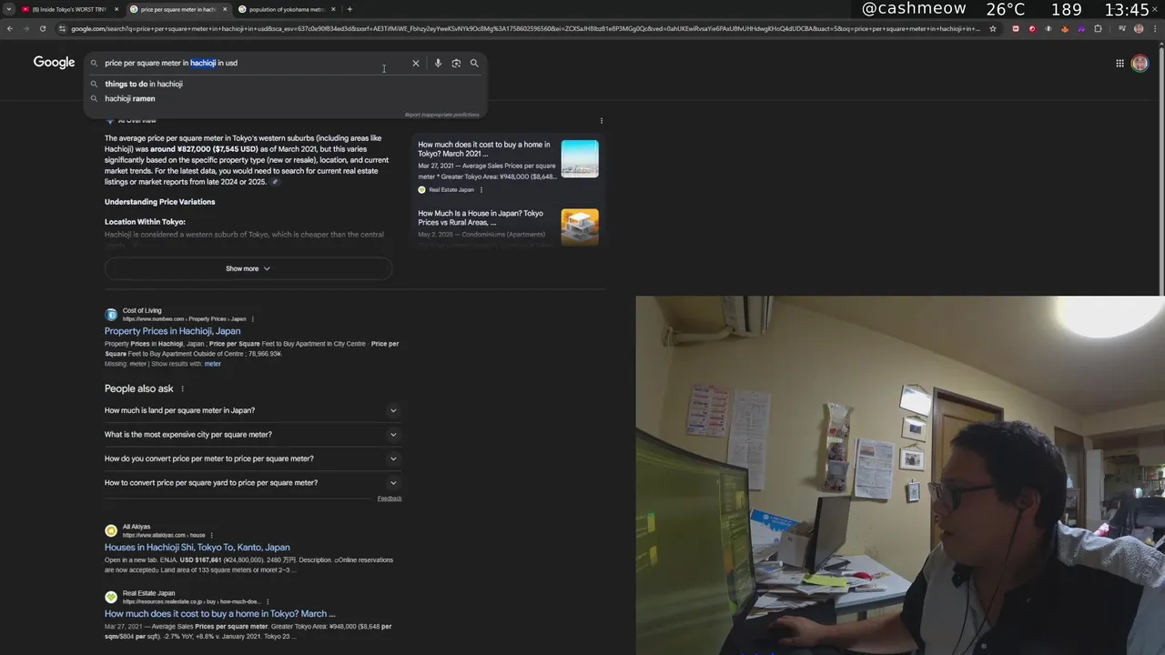The image size is (1165, 655).
Task: Go forward in browser history
Action: [26, 28]
